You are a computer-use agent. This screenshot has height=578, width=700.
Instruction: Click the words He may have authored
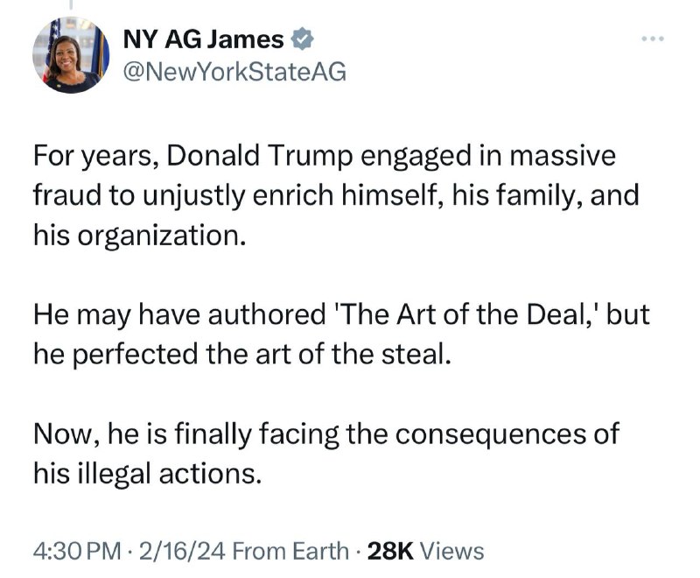tap(179, 315)
